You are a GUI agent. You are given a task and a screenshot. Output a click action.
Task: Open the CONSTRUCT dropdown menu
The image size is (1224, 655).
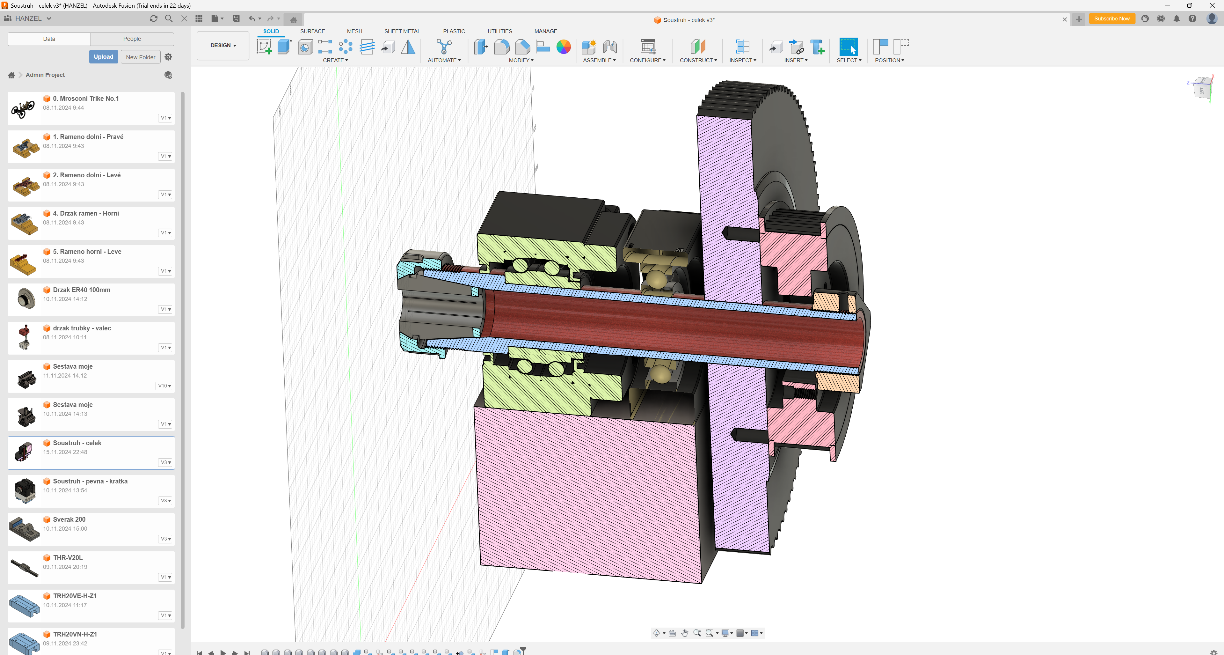[698, 60]
